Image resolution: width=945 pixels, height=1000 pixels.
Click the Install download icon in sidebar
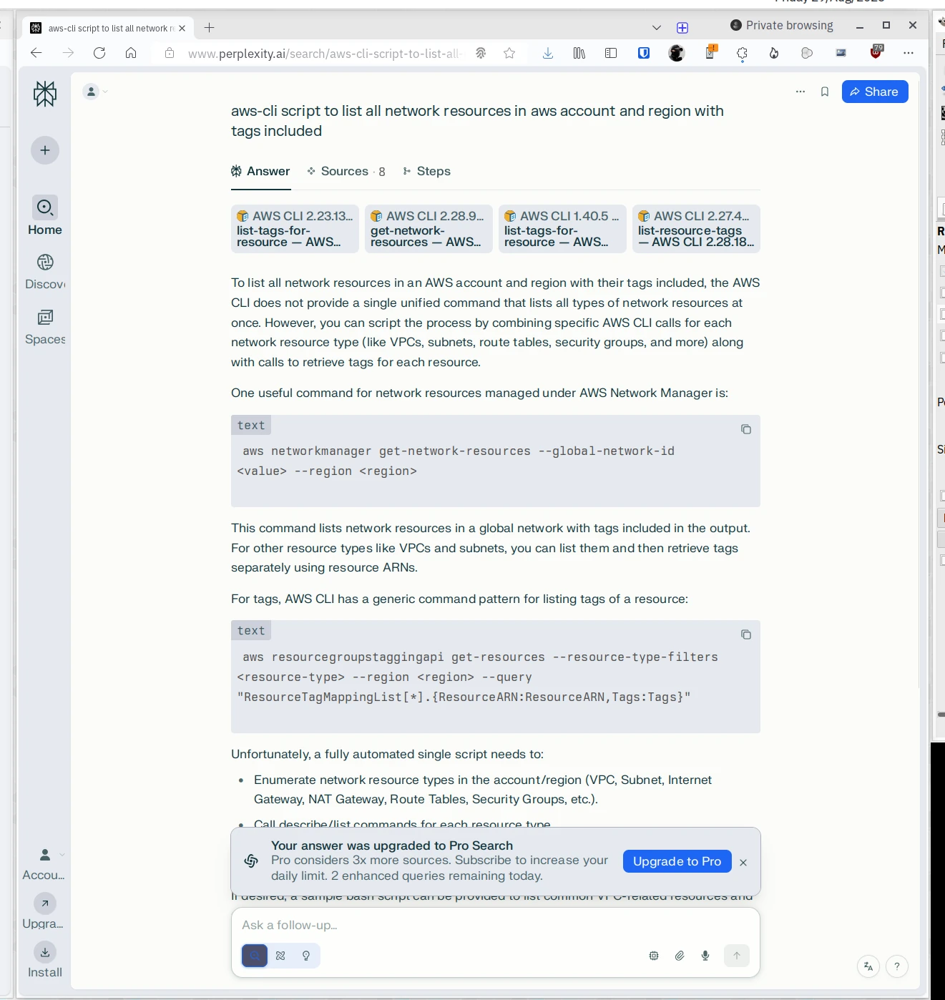coord(45,952)
